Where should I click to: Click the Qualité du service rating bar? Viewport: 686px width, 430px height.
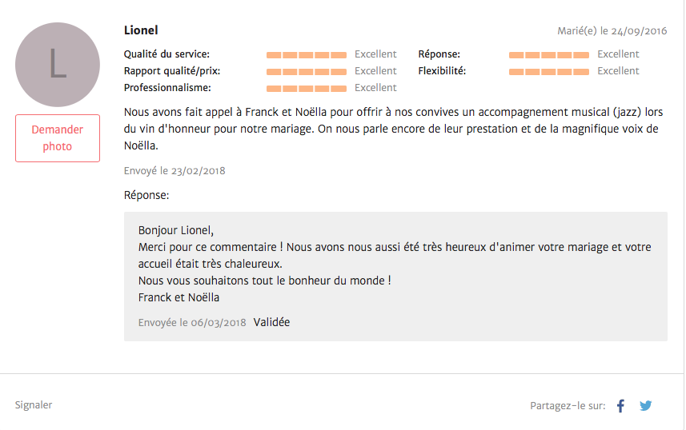coord(307,55)
